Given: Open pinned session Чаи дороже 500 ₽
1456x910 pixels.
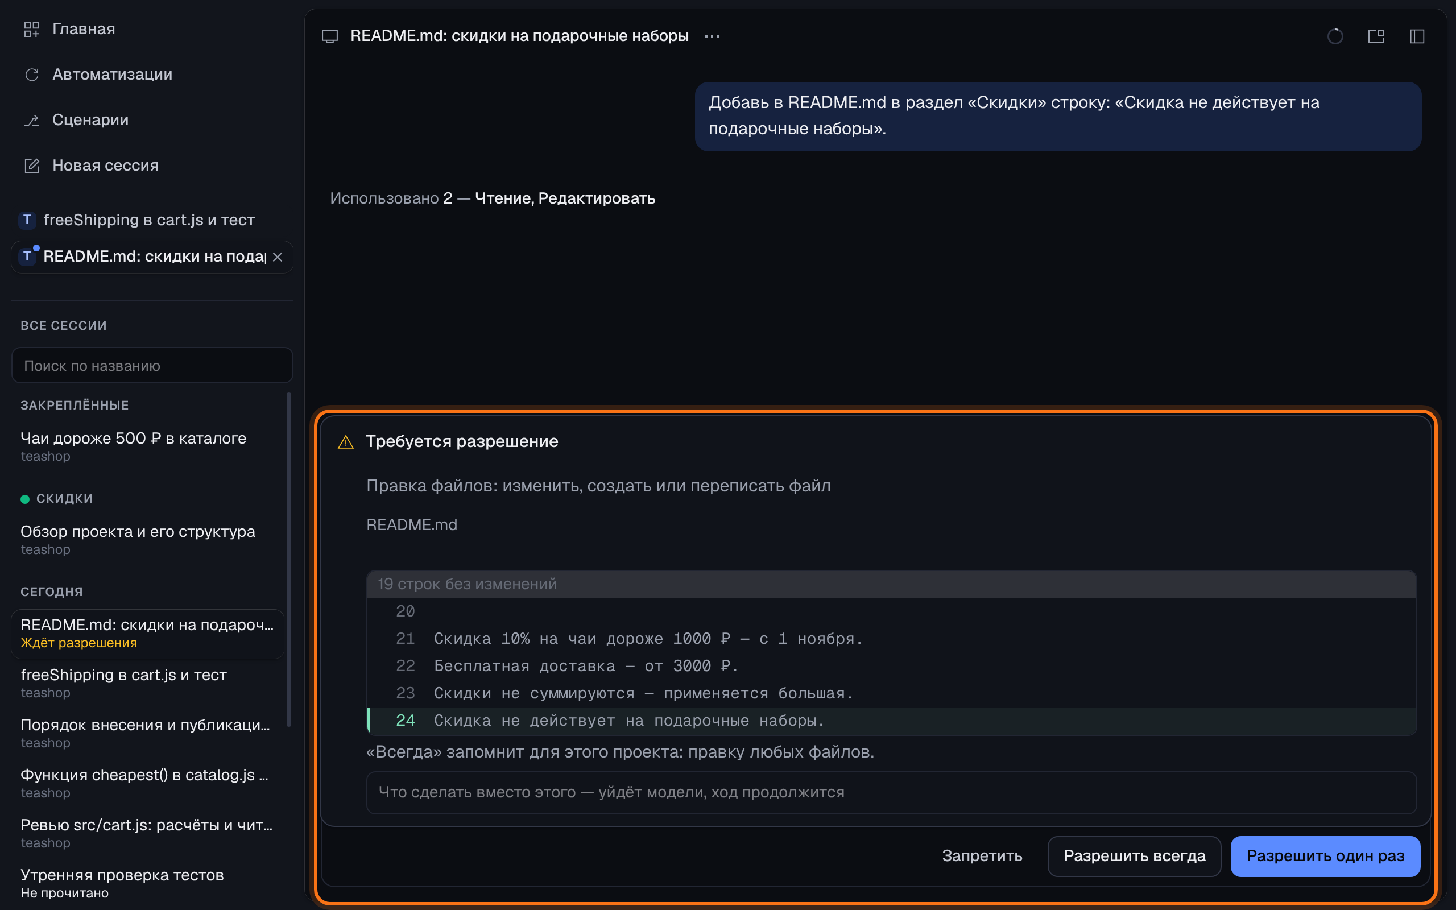Looking at the screenshot, I should coord(147,446).
